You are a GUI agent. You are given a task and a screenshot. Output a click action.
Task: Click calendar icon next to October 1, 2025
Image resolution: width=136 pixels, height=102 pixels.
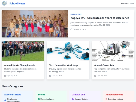pos(71,29)
